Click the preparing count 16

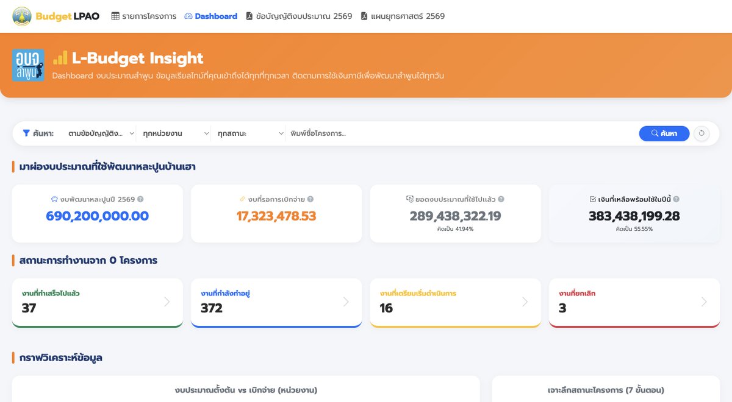386,308
